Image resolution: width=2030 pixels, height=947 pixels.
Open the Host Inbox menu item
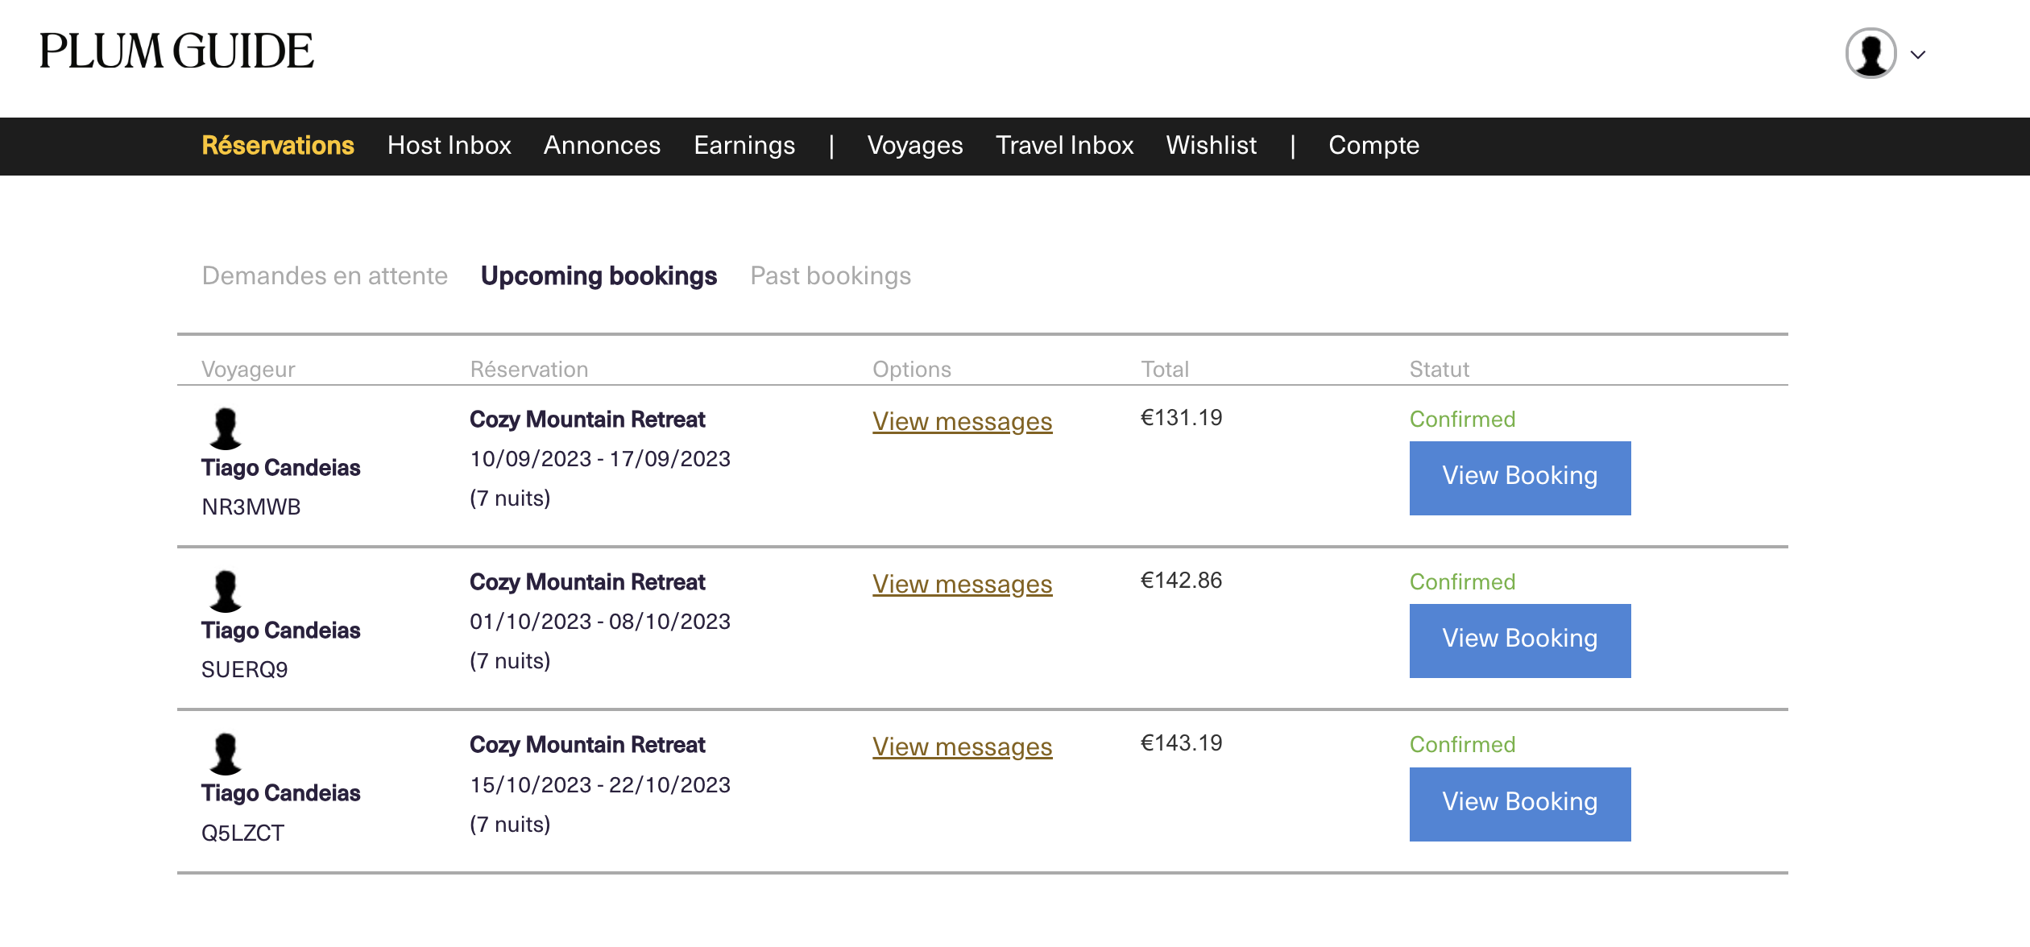(x=449, y=146)
